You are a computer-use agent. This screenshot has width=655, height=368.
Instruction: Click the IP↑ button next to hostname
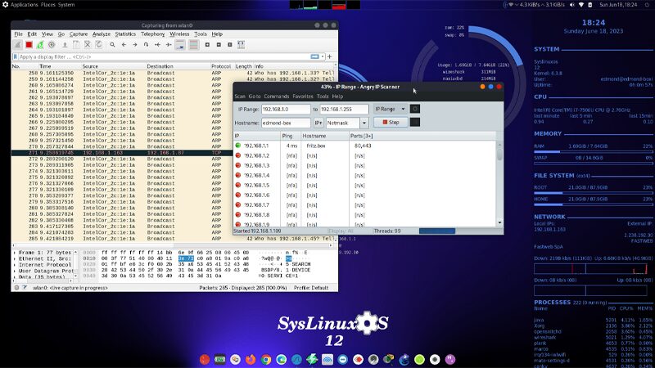pos(318,123)
